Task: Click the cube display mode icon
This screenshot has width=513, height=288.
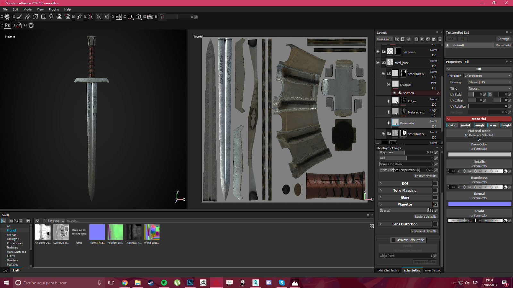Action: [x=139, y=17]
